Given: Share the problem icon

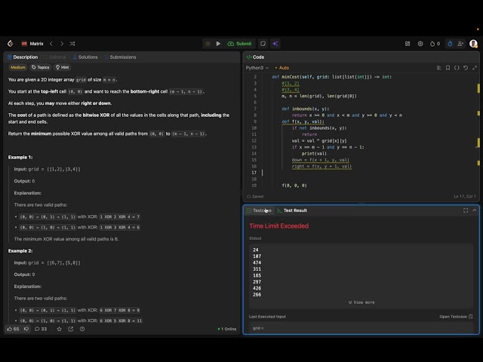Looking at the screenshot, I should coord(70,329).
